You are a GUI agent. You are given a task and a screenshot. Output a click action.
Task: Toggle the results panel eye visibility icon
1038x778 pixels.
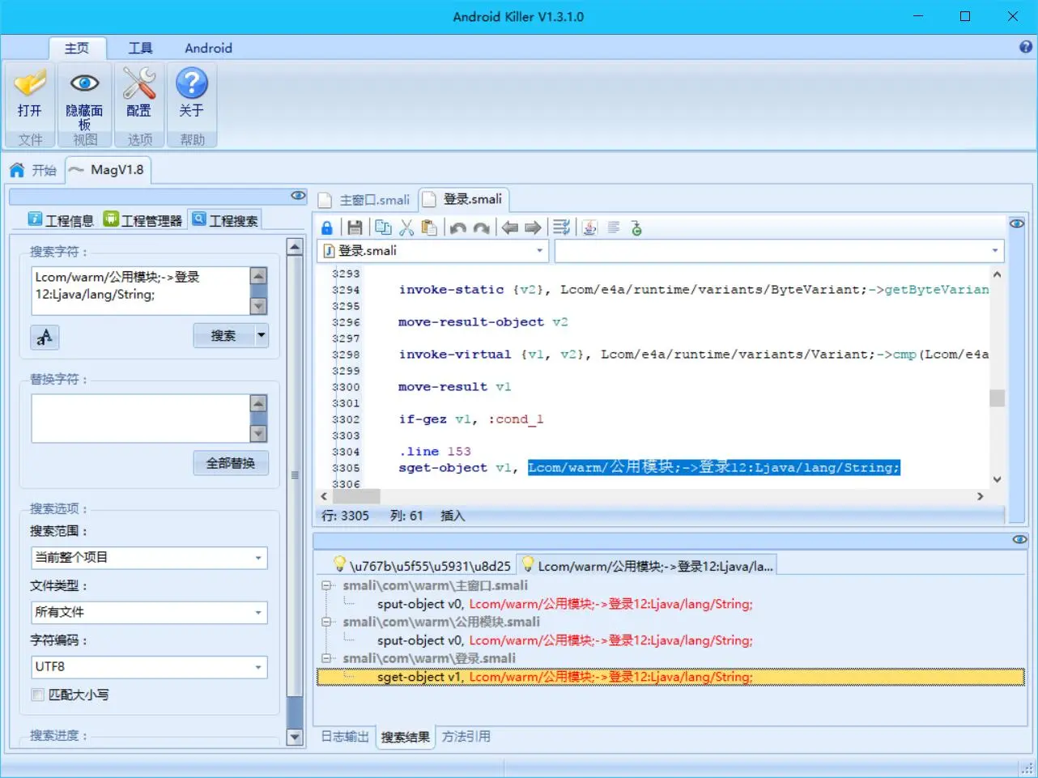(1019, 539)
